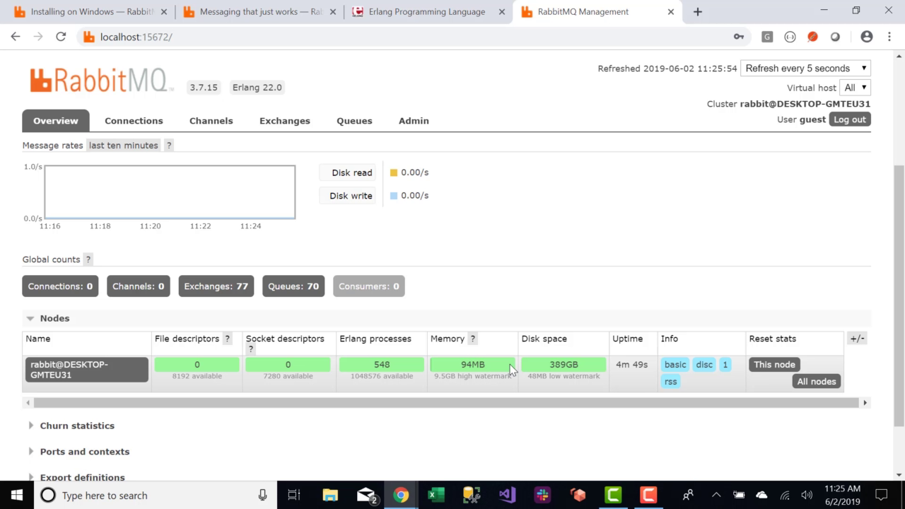Open the green Camtasia taskbar icon
Screen dimensions: 905x509
click(613, 495)
